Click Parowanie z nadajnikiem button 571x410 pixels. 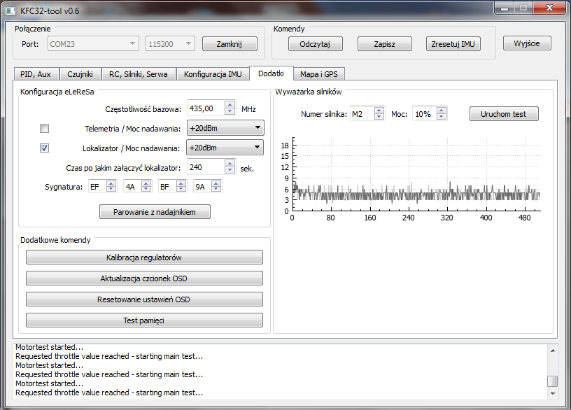point(155,212)
